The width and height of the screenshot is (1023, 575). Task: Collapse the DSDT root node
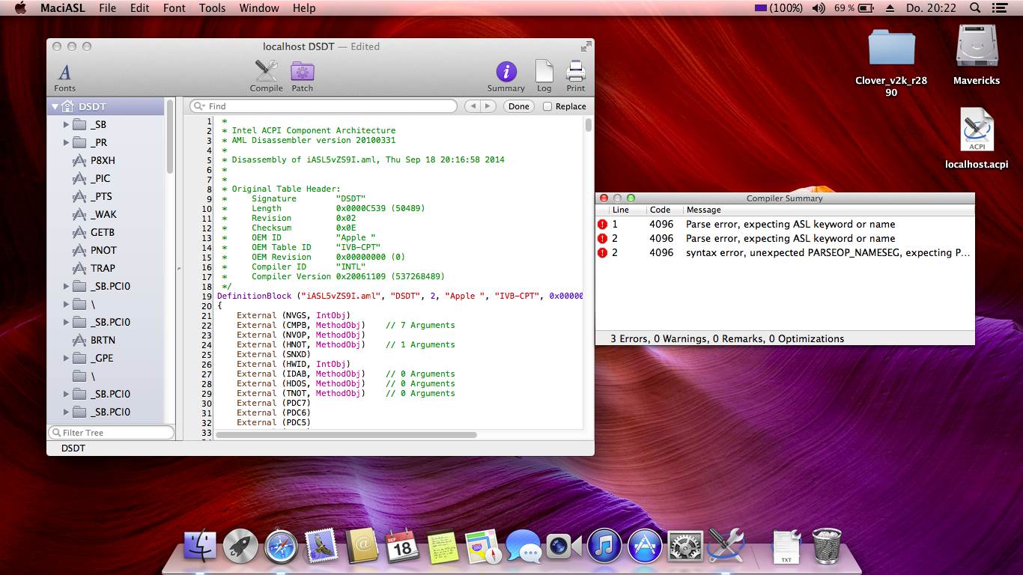click(55, 107)
